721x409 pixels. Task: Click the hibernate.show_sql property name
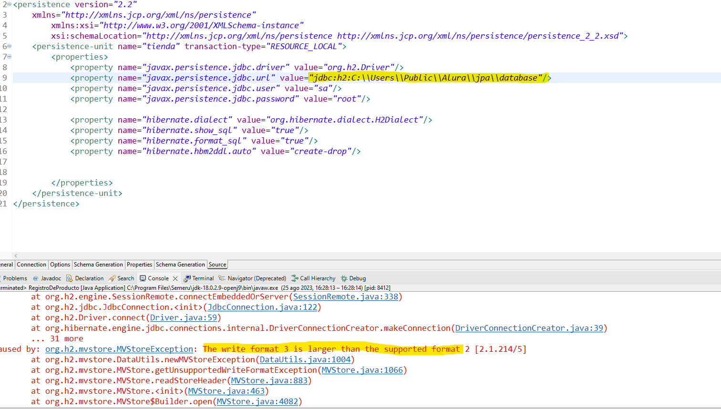(x=189, y=130)
